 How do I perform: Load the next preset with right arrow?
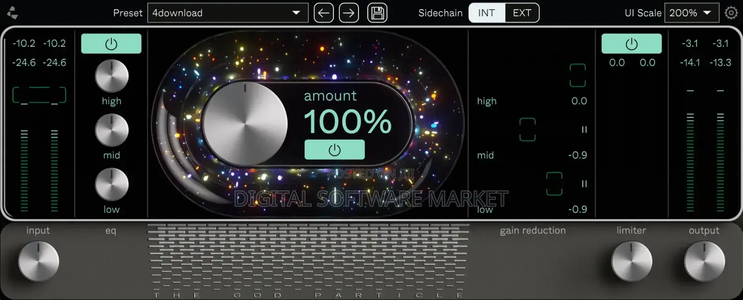(x=349, y=13)
